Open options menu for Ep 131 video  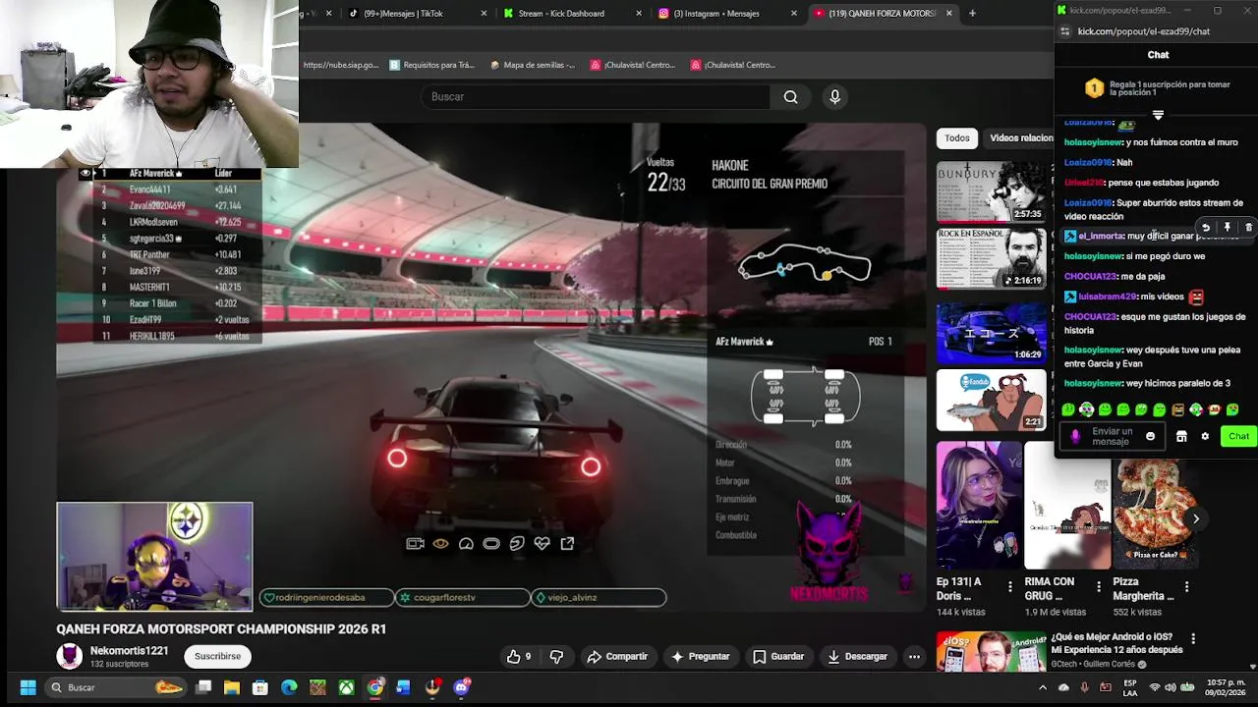1009,587
